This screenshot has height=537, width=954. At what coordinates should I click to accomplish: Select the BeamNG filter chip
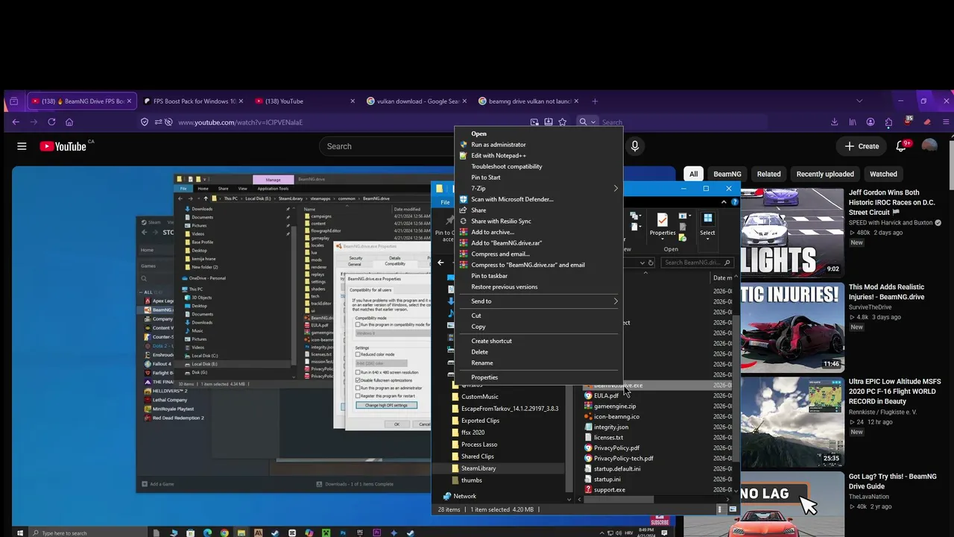(727, 174)
